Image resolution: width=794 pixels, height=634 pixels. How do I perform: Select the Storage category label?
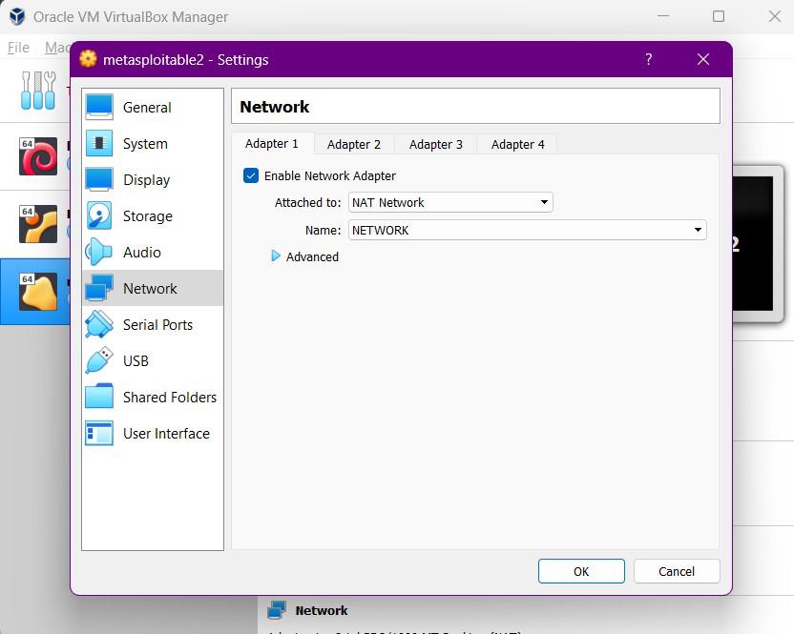coord(147,216)
